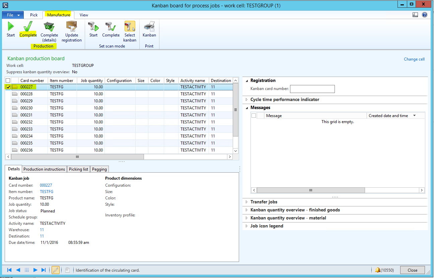Print Kanban using printer icon

tap(149, 26)
